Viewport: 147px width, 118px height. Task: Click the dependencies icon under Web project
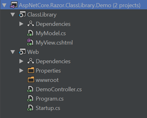[31, 61]
